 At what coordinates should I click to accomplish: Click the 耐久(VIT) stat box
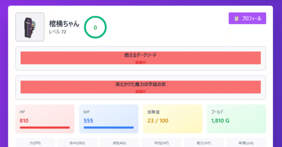click(x=204, y=142)
